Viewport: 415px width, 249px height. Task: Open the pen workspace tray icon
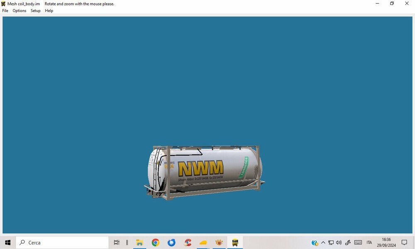point(348,242)
